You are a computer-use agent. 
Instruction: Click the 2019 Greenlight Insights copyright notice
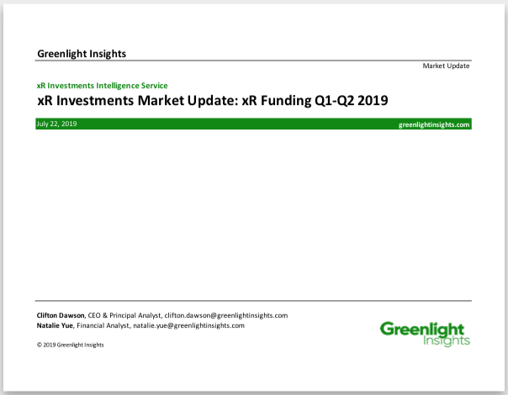pyautogui.click(x=71, y=345)
